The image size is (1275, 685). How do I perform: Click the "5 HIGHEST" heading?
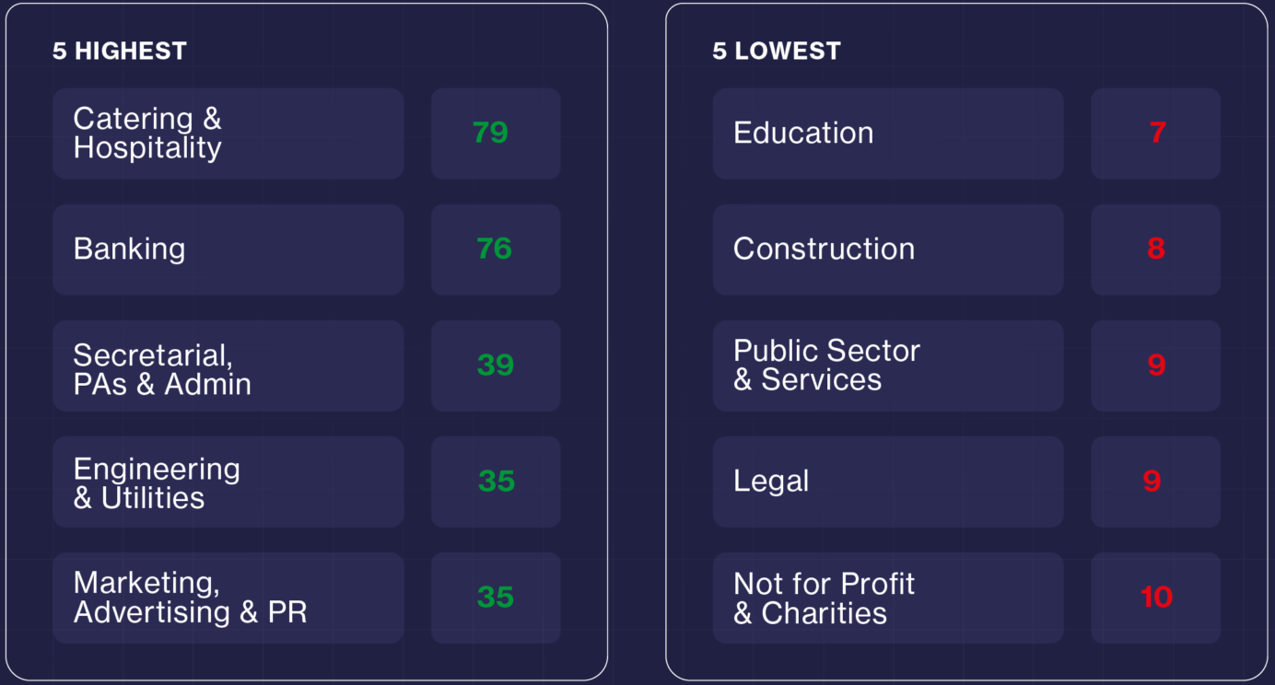pyautogui.click(x=120, y=51)
